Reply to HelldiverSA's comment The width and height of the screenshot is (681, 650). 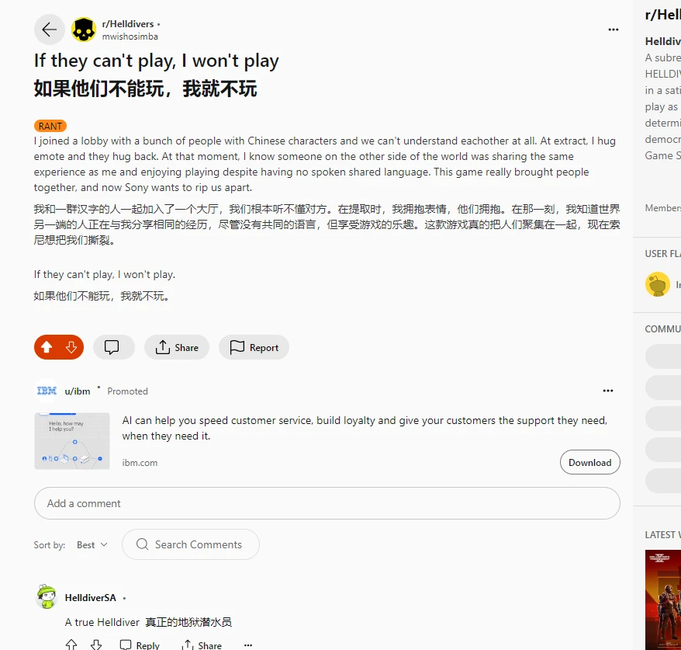(140, 645)
